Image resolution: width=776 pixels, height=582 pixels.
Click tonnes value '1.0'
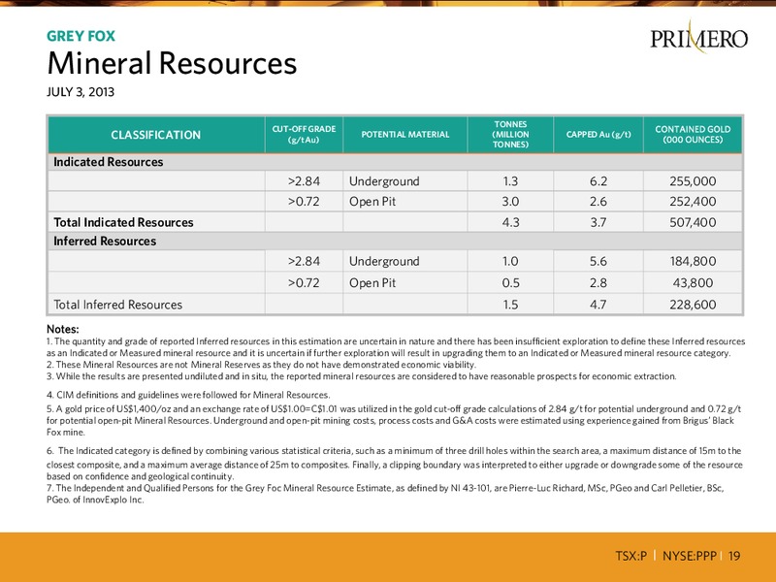click(510, 261)
